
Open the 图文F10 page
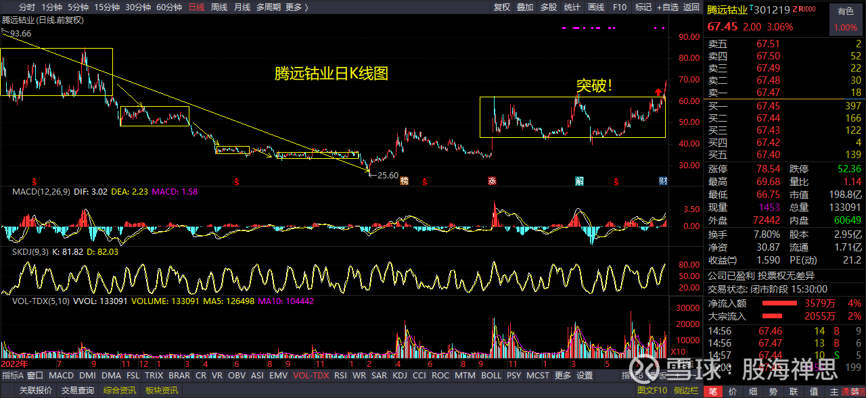pyautogui.click(x=652, y=391)
